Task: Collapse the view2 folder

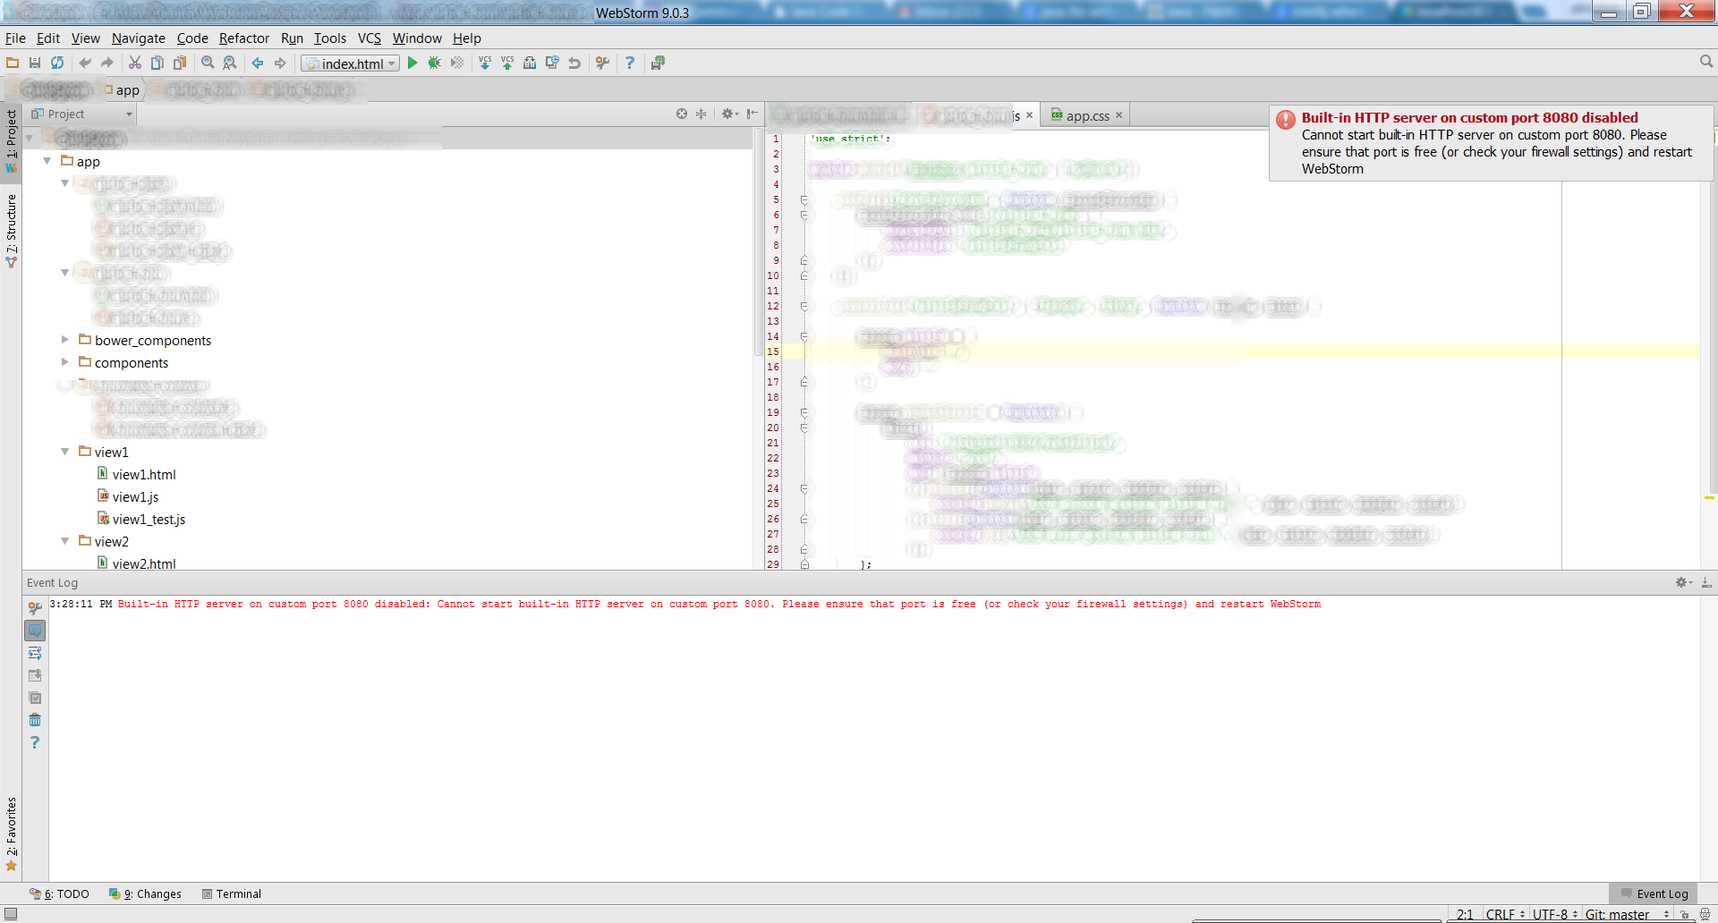Action: click(x=64, y=541)
